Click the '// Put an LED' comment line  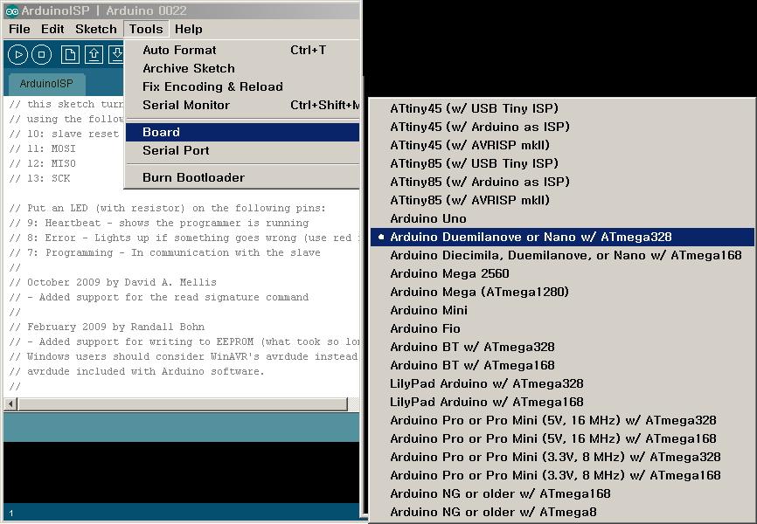pyautogui.click(x=168, y=208)
